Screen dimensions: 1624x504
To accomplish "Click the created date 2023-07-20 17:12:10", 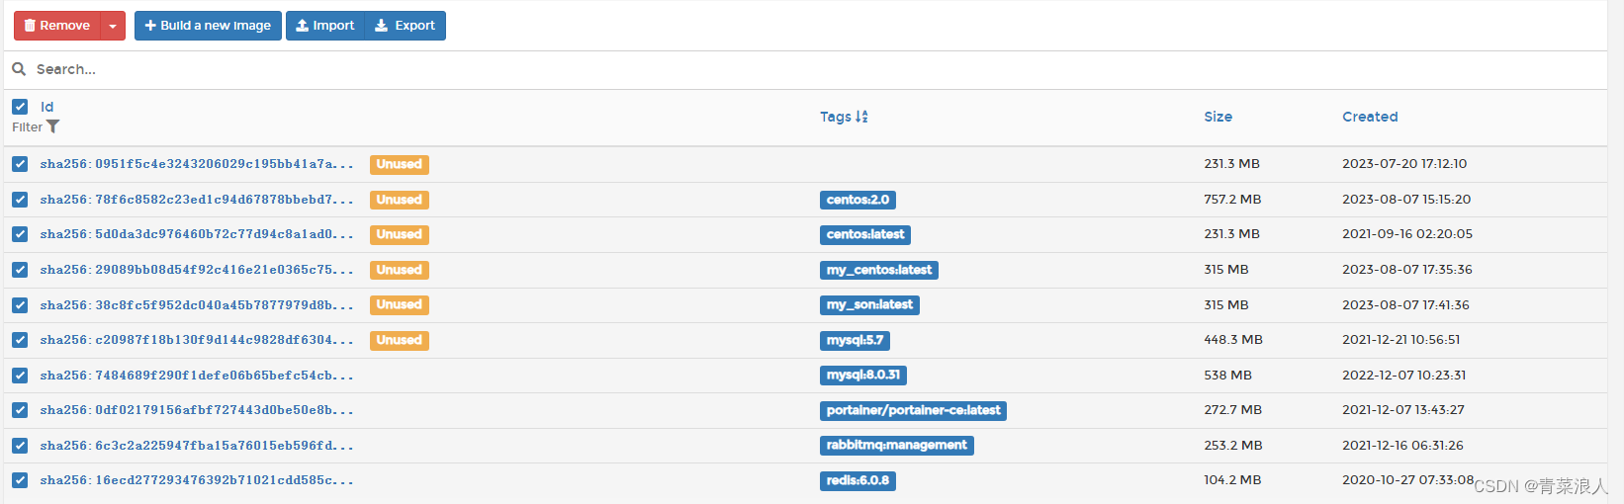I will 1404,164.
